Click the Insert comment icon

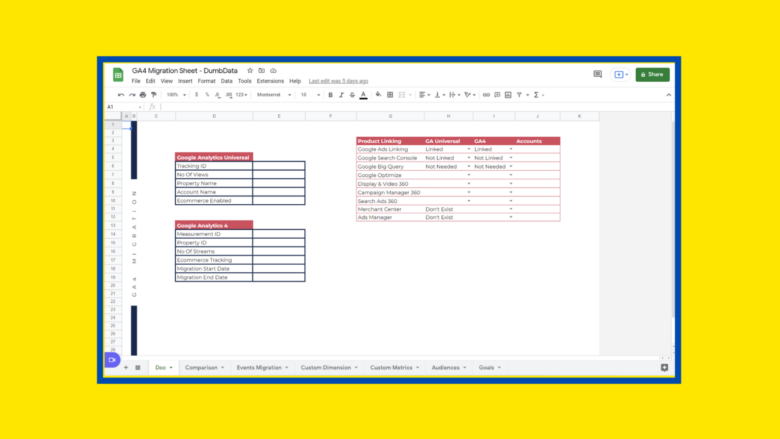pyautogui.click(x=497, y=95)
